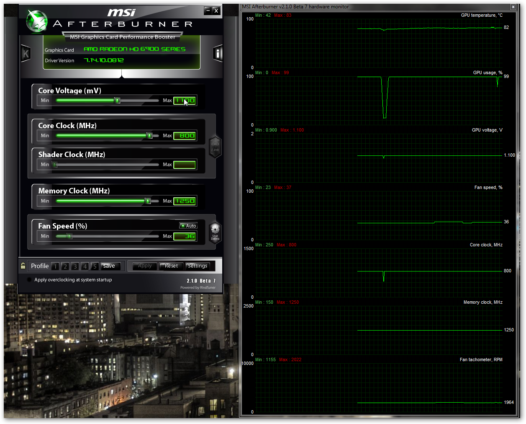Click the Core Voltage (mV) heading
Screen dimensions: 526x424
click(70, 90)
